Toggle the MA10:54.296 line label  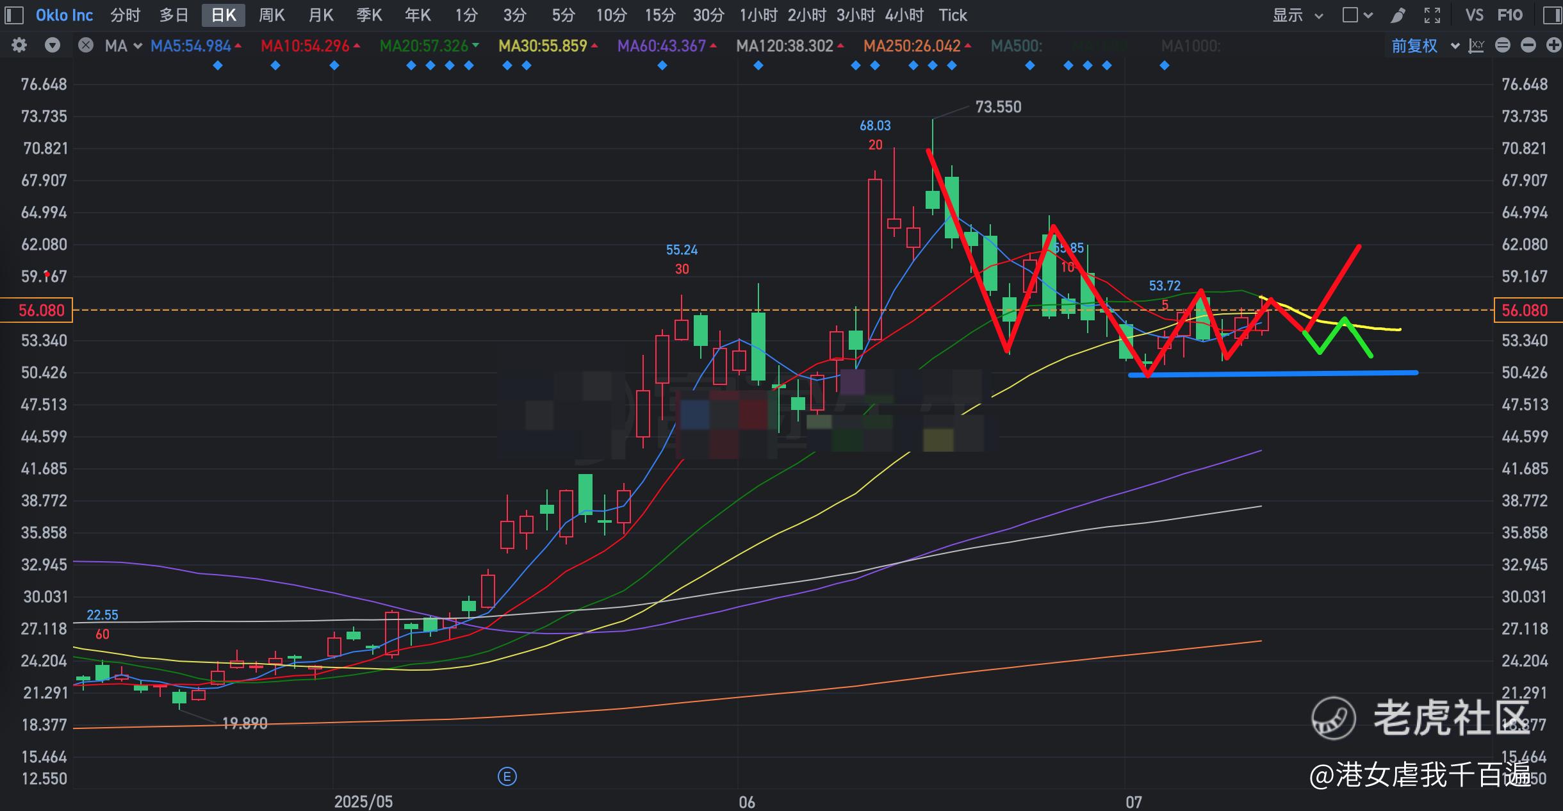[x=310, y=45]
